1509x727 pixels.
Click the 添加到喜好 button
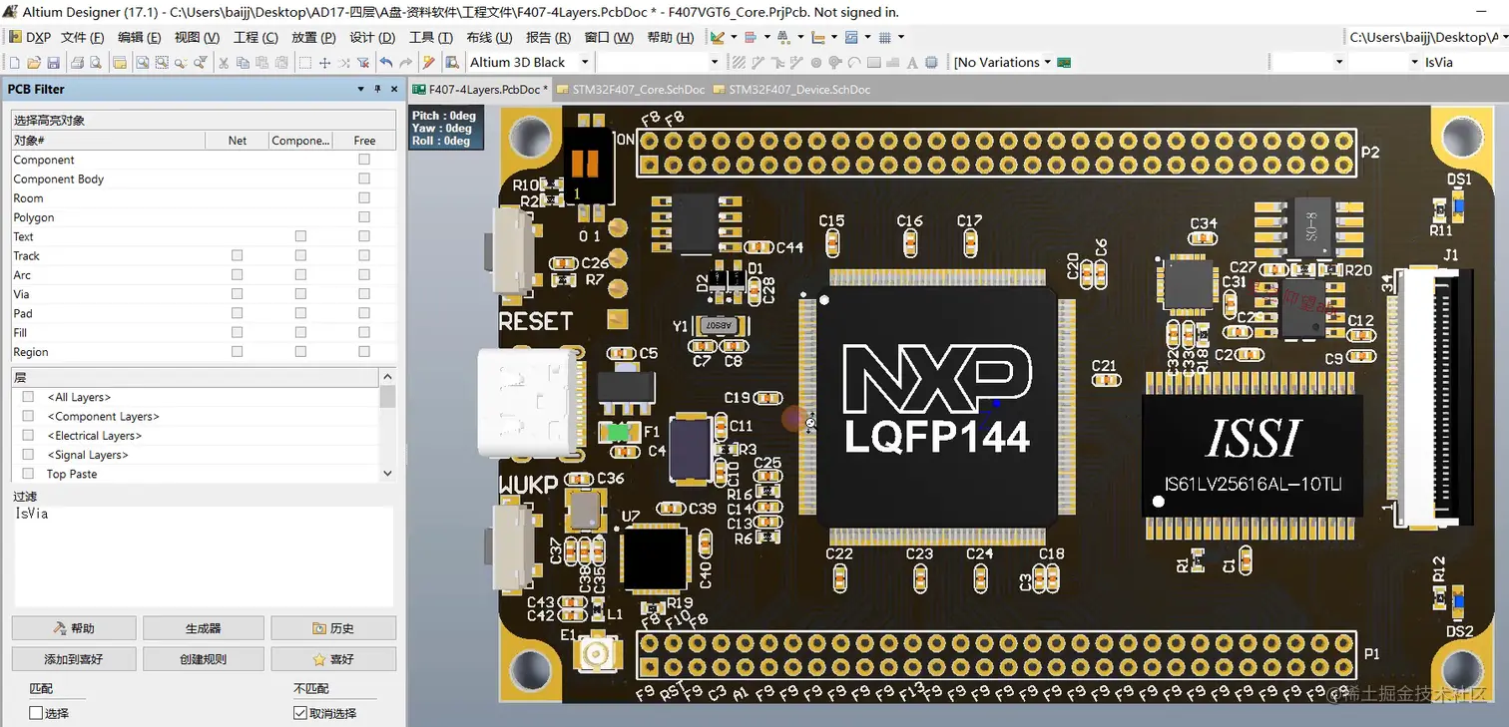coord(73,659)
